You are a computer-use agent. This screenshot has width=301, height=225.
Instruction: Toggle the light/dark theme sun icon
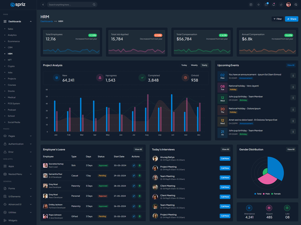pos(258,4)
